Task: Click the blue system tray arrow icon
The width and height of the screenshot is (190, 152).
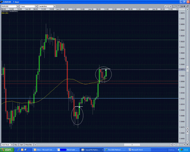Action: click(x=179, y=150)
